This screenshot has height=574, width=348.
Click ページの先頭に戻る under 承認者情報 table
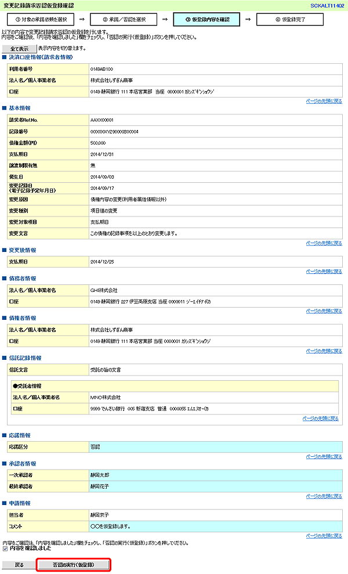pos(324,496)
